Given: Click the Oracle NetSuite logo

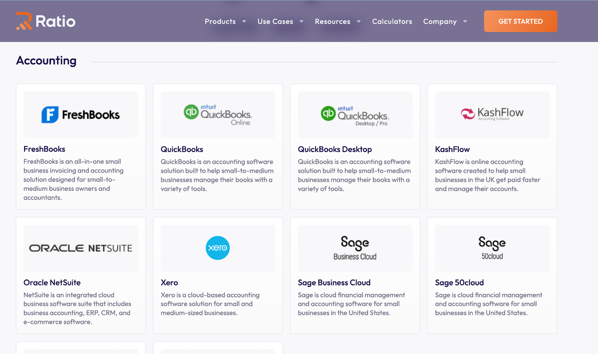Looking at the screenshot, I should click(x=81, y=248).
